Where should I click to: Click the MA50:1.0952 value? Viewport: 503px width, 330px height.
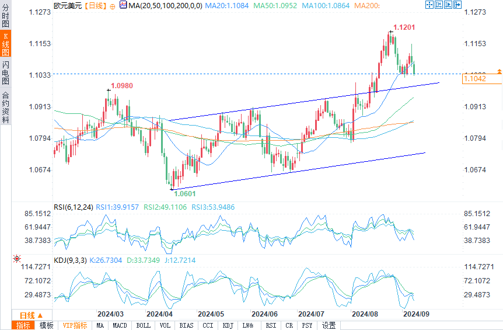(x=275, y=5)
